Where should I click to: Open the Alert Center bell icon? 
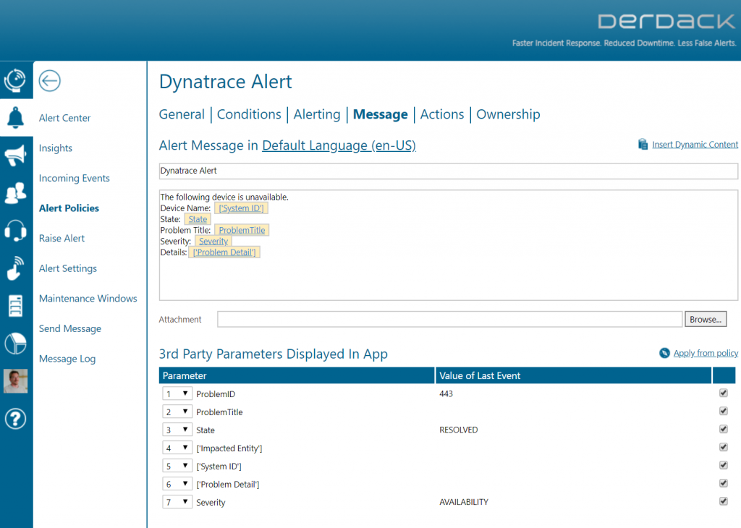(15, 118)
